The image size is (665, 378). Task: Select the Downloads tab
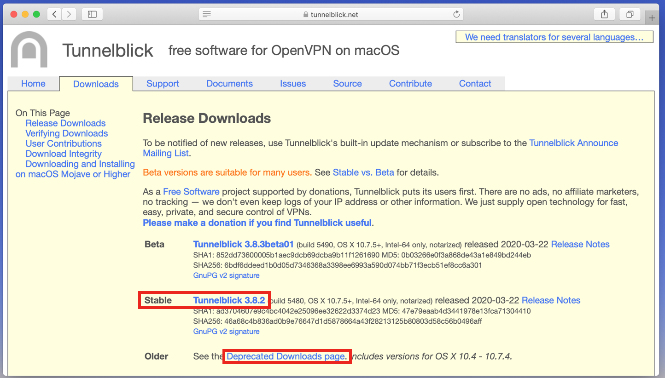point(96,84)
